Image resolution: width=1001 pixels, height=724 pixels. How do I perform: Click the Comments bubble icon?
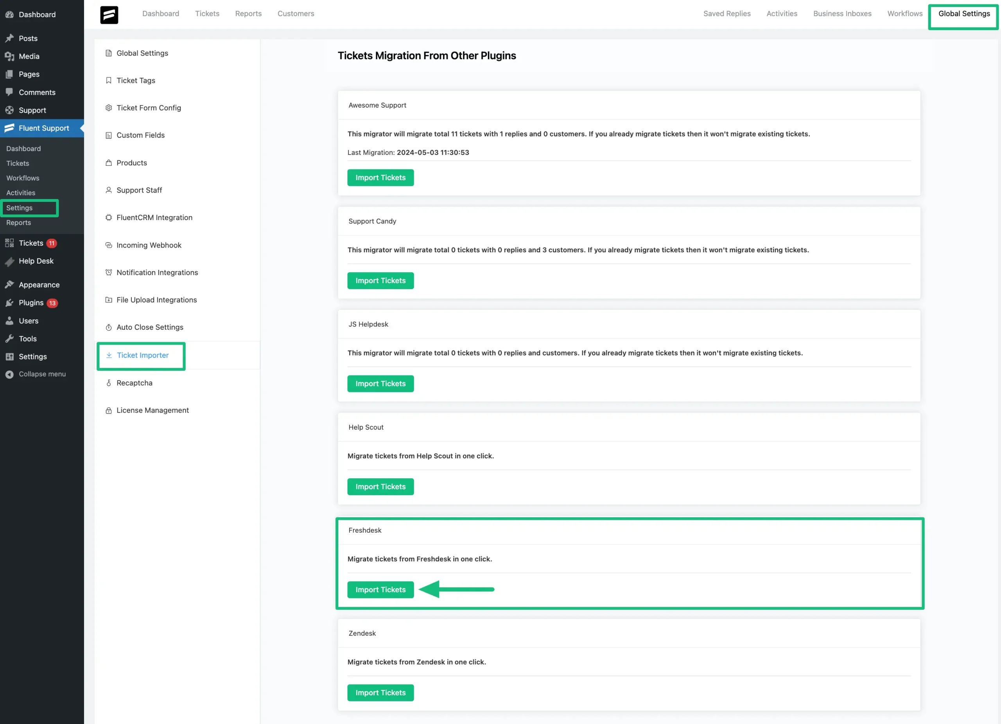pyautogui.click(x=9, y=92)
